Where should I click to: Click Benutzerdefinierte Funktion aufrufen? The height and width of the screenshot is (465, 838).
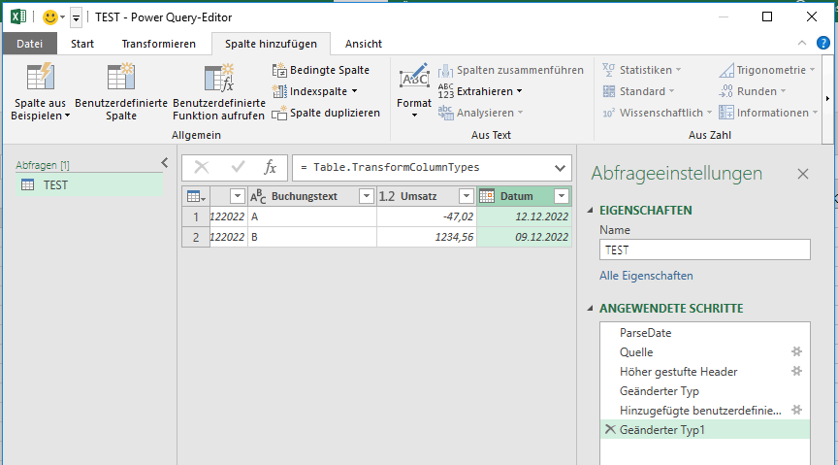pos(218,92)
